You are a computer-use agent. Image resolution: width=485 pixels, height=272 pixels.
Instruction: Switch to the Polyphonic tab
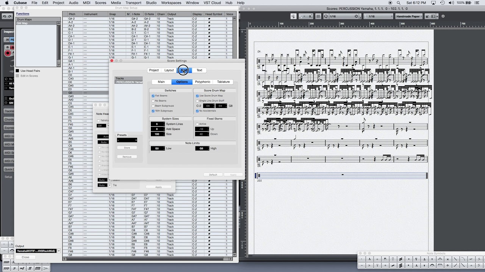click(x=203, y=82)
